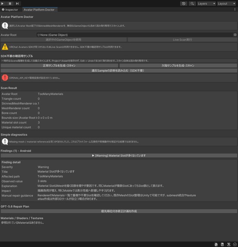Select the Avatar Platform Doctor tab

coord(40,9)
